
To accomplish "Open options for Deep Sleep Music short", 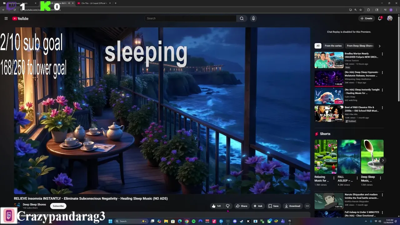I will pyautogui.click(x=380, y=178).
